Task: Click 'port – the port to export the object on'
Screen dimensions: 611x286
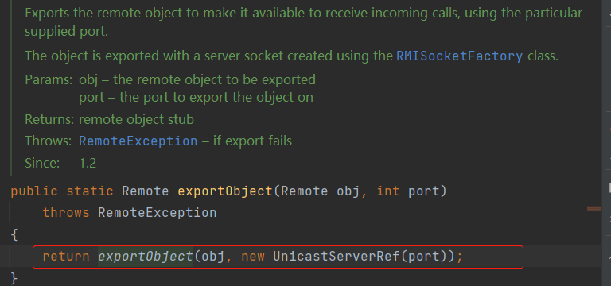Action: pyautogui.click(x=196, y=97)
